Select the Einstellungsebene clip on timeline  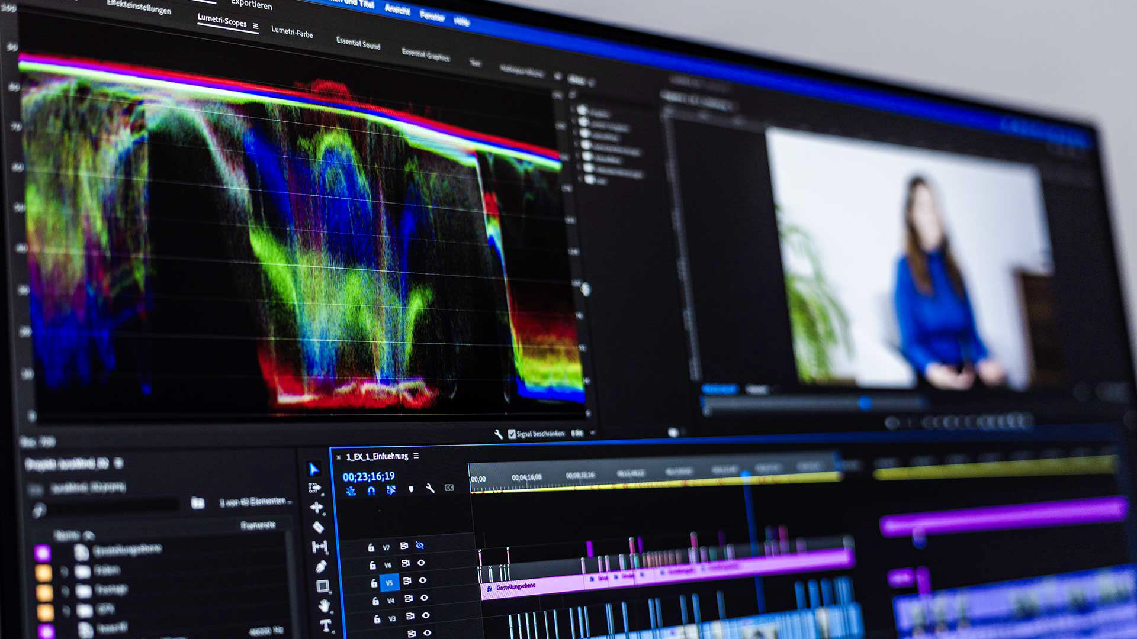tap(533, 587)
